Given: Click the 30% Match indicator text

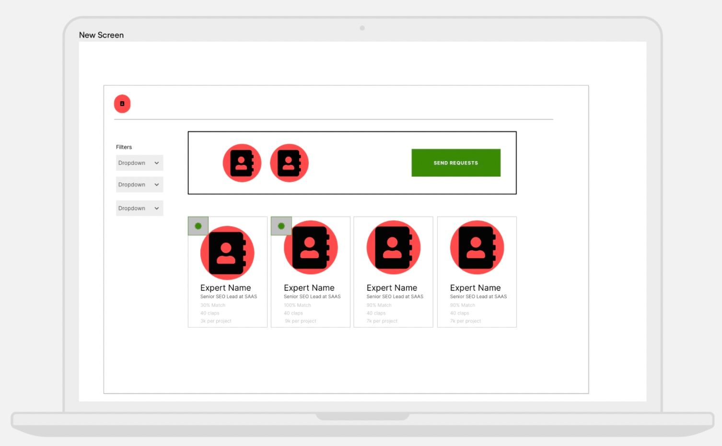Looking at the screenshot, I should (212, 305).
